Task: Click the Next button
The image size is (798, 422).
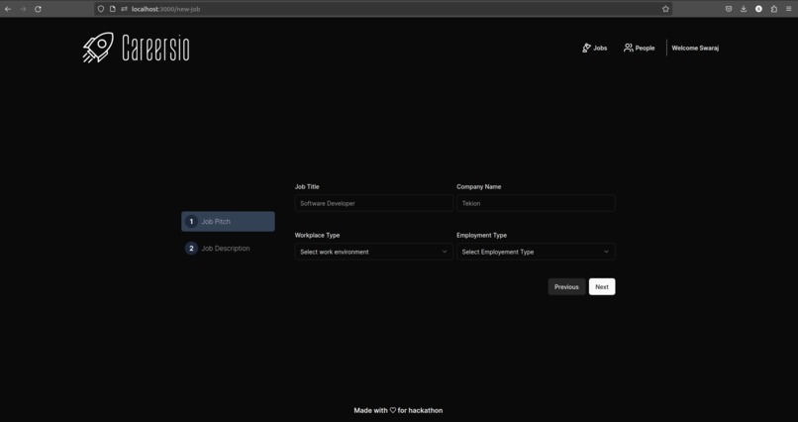Action: 602,286
